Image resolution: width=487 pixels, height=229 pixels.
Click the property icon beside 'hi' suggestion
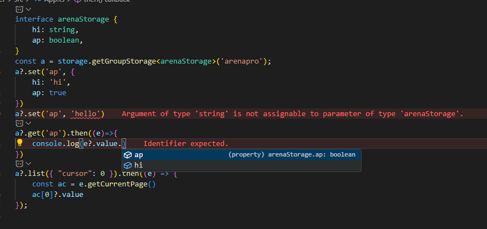coord(128,165)
